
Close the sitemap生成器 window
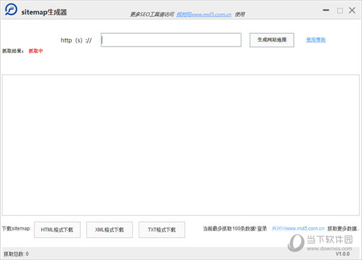(352, 10)
